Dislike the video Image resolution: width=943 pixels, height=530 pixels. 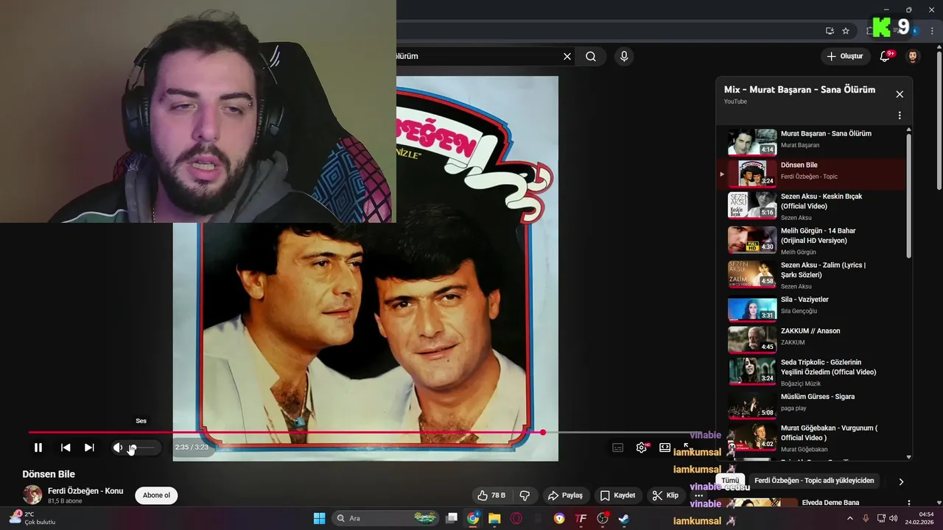point(525,495)
